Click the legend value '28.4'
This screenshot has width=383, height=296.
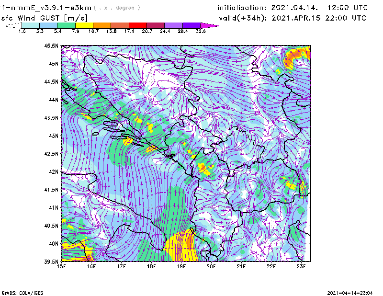(183, 31)
